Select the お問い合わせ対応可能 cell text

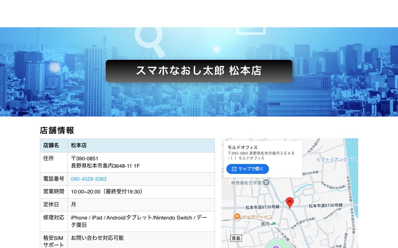(x=97, y=238)
